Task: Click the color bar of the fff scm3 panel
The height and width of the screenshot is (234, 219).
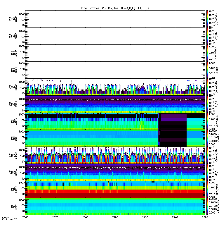Action: click(x=207, y=172)
